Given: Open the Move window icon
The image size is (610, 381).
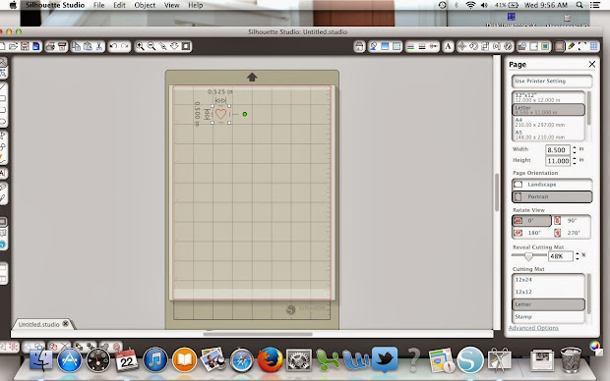Looking at the screenshot, I should [x=461, y=47].
